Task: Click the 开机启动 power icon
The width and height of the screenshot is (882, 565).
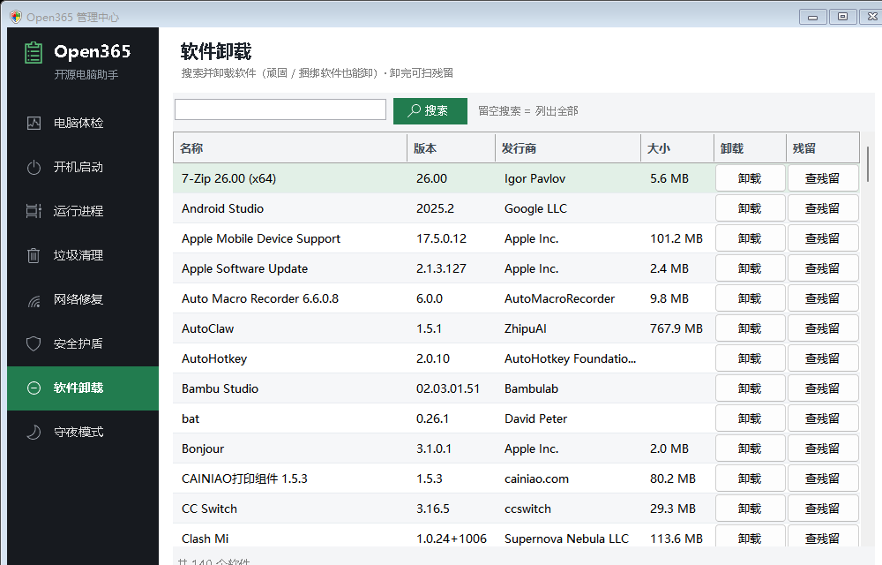Action: click(x=34, y=167)
